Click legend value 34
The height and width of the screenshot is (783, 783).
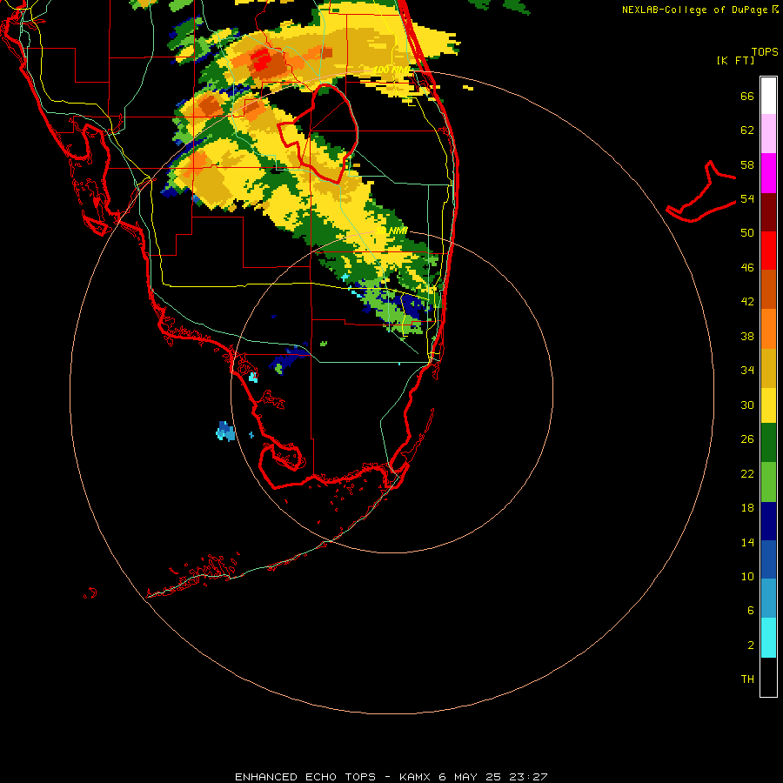[x=747, y=371]
